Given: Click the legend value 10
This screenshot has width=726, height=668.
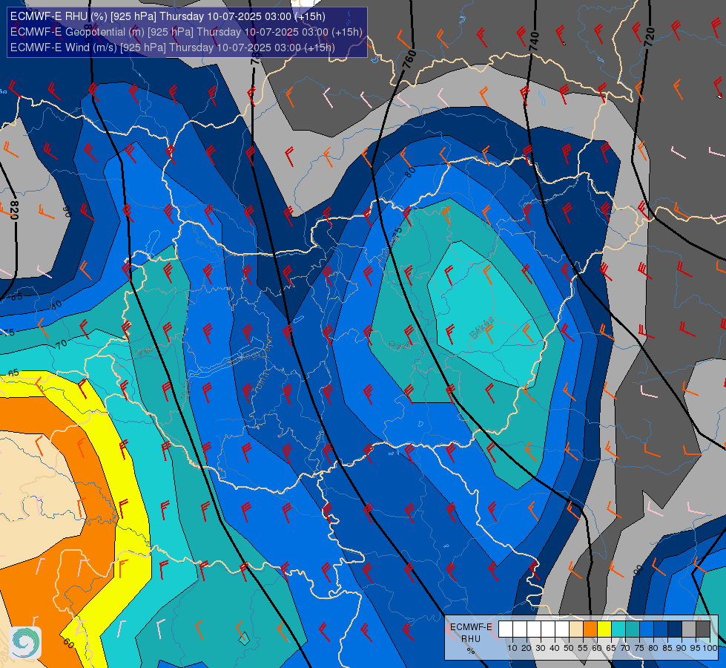Looking at the screenshot, I should click(x=512, y=648).
